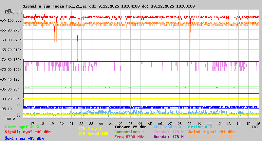
Task: Select the purple 'Rxrate: 173 M' legend entry
Action: point(168,137)
